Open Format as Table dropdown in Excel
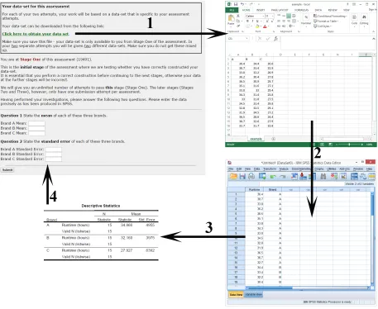This screenshot has width=378, height=309. pyautogui.click(x=326, y=21)
